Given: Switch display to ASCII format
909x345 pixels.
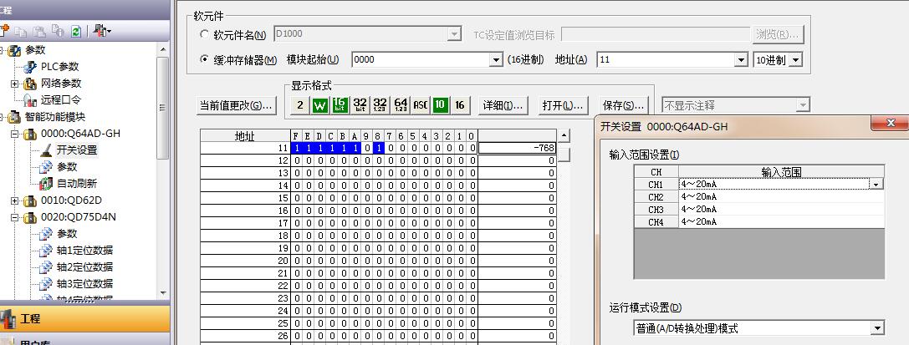Looking at the screenshot, I should pyautogui.click(x=421, y=105).
